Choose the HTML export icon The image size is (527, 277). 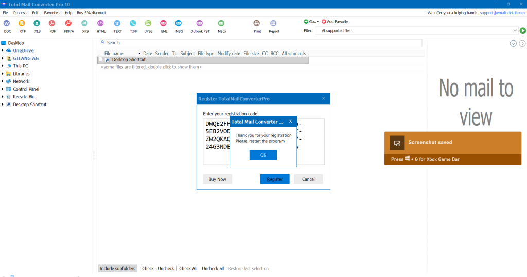(x=100, y=23)
